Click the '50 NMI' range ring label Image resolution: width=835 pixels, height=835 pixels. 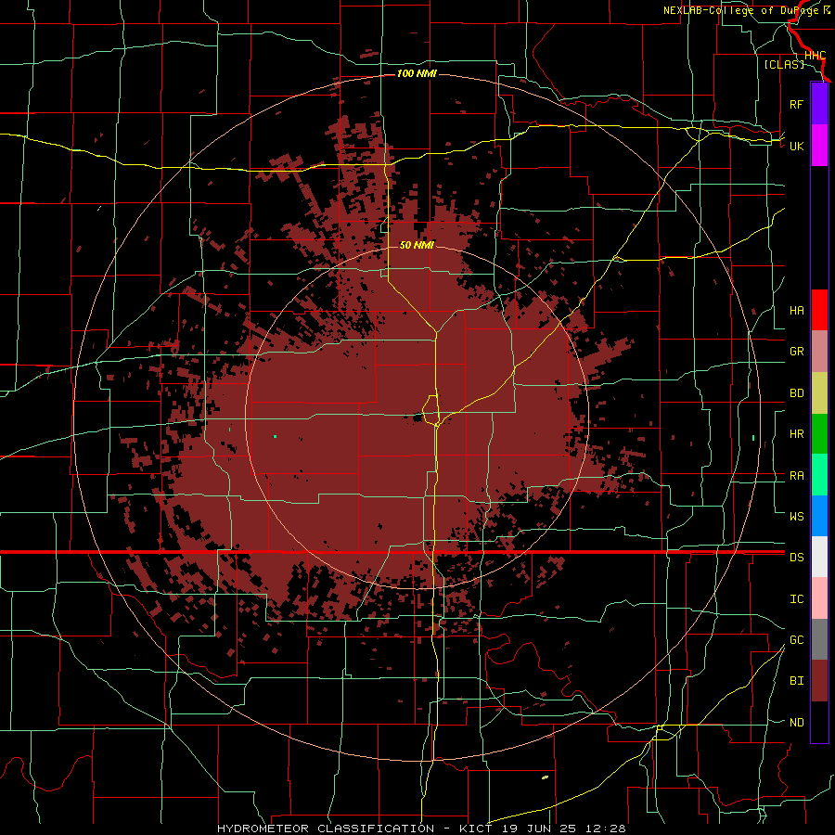click(417, 245)
